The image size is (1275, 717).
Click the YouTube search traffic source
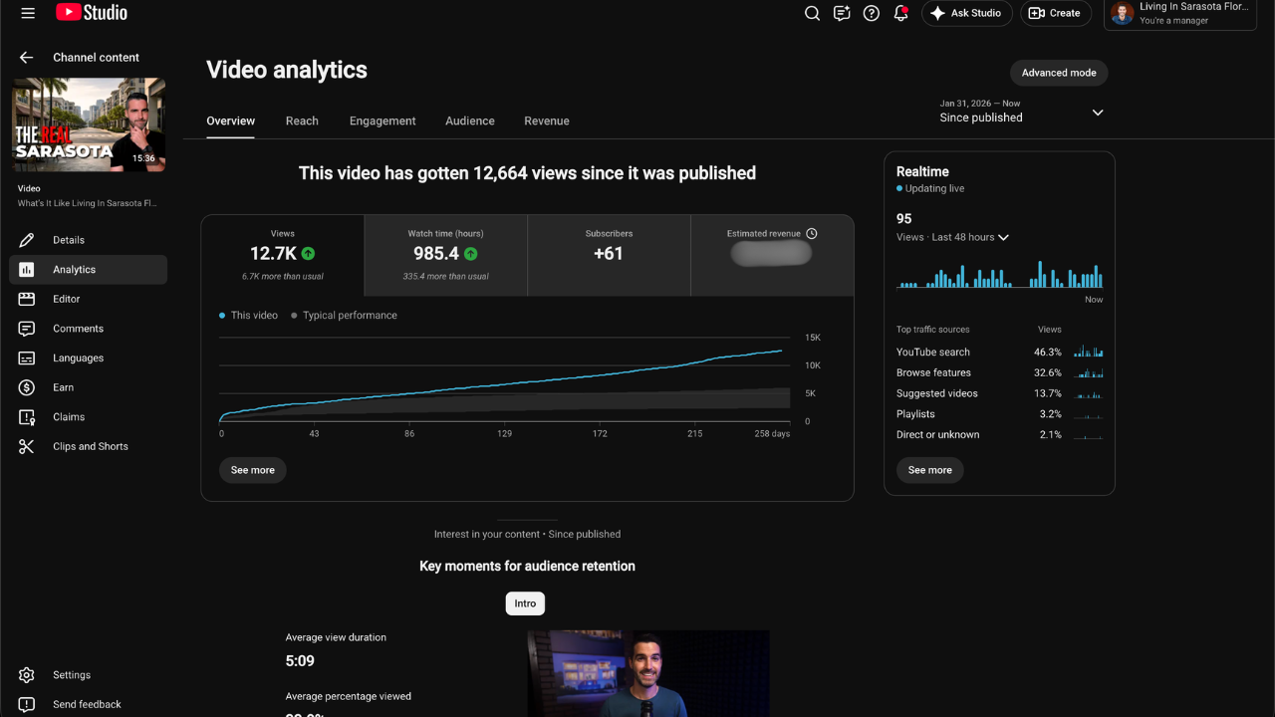[x=999, y=352]
